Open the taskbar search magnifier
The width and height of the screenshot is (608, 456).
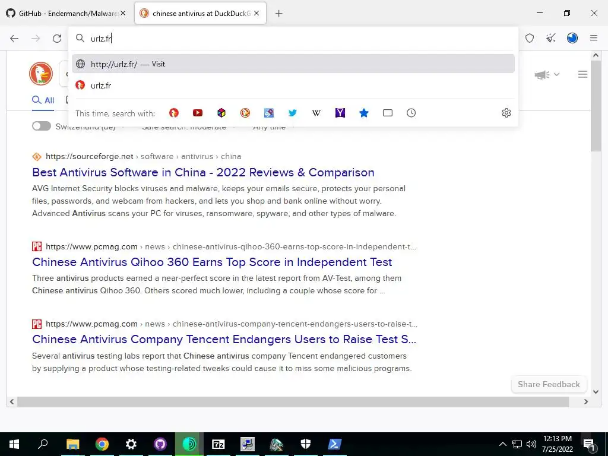click(x=43, y=444)
